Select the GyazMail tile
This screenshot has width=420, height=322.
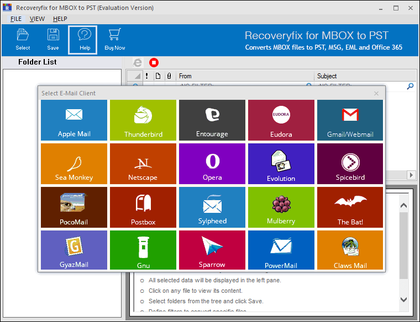pyautogui.click(x=74, y=250)
